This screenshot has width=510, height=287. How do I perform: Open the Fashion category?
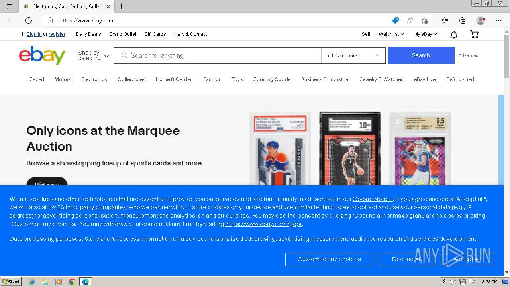tap(212, 79)
